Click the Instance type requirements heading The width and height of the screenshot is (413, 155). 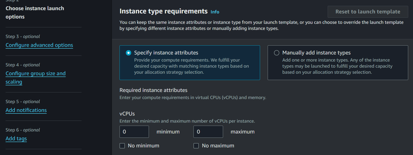[163, 11]
